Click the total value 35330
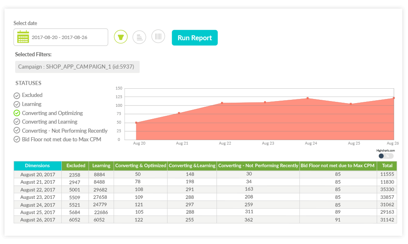The image size is (408, 244). 387,189
